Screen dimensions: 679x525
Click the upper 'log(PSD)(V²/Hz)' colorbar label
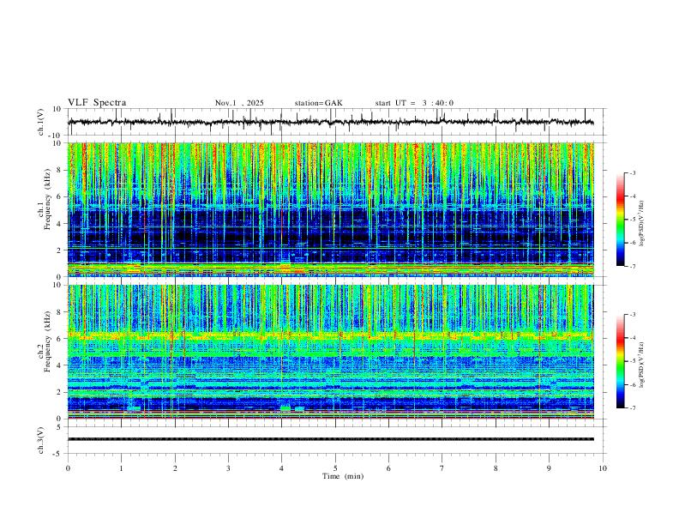pos(641,224)
